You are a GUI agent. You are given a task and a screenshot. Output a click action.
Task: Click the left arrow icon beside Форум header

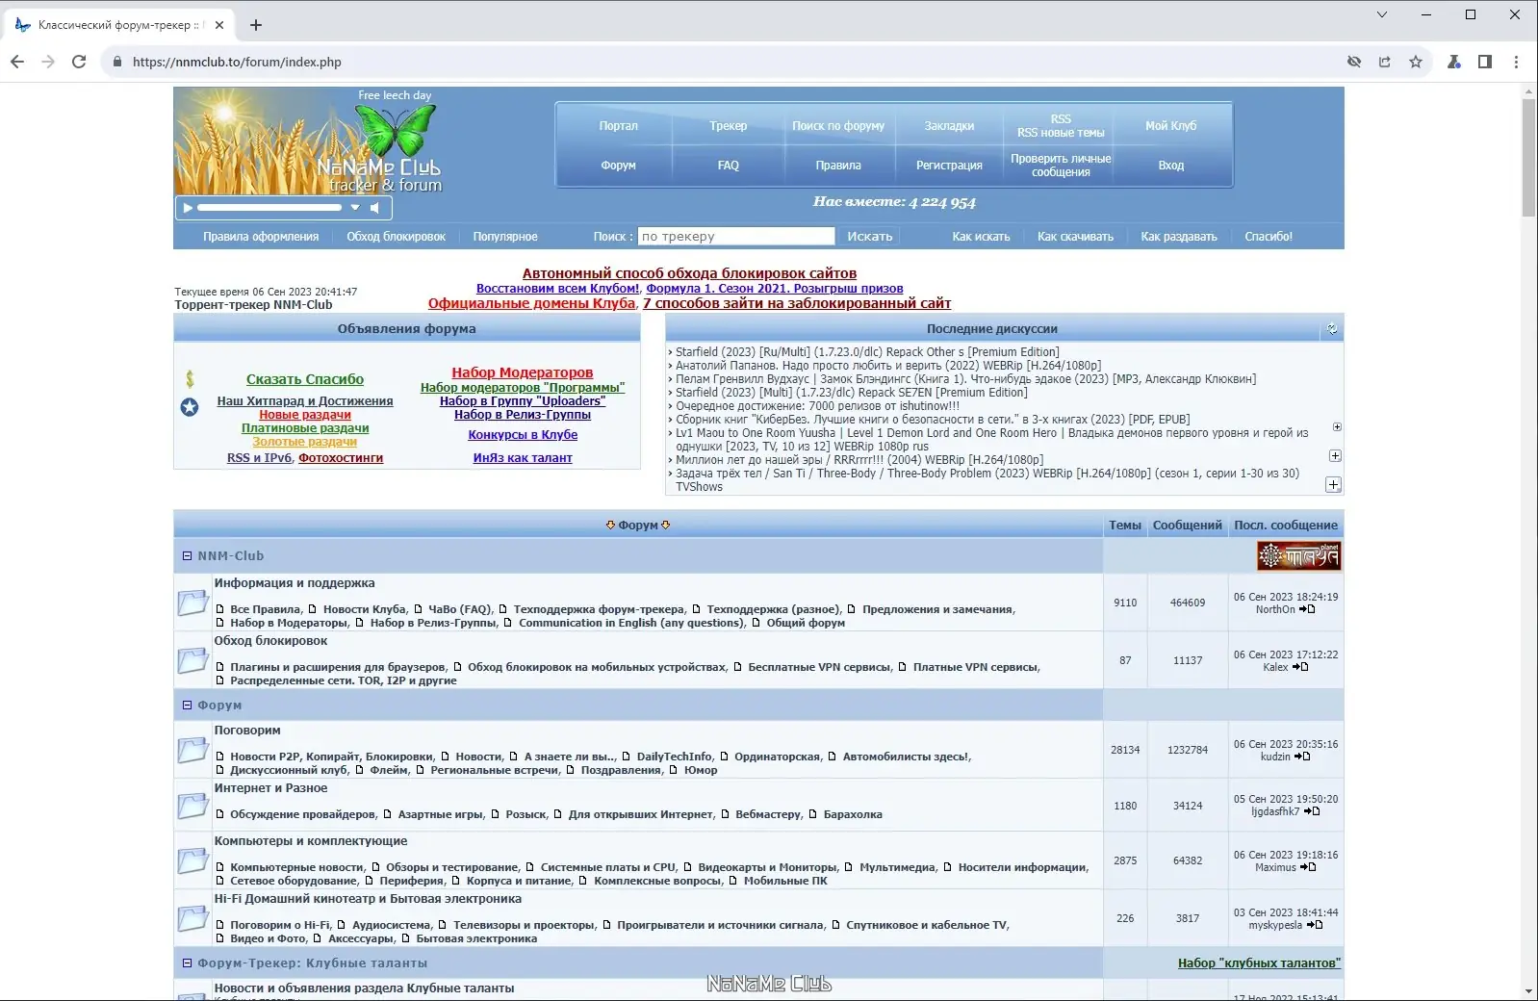610,525
